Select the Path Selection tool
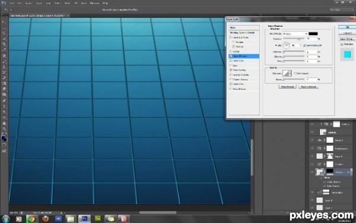Viewport: 356px width, 223px height. click(4, 112)
